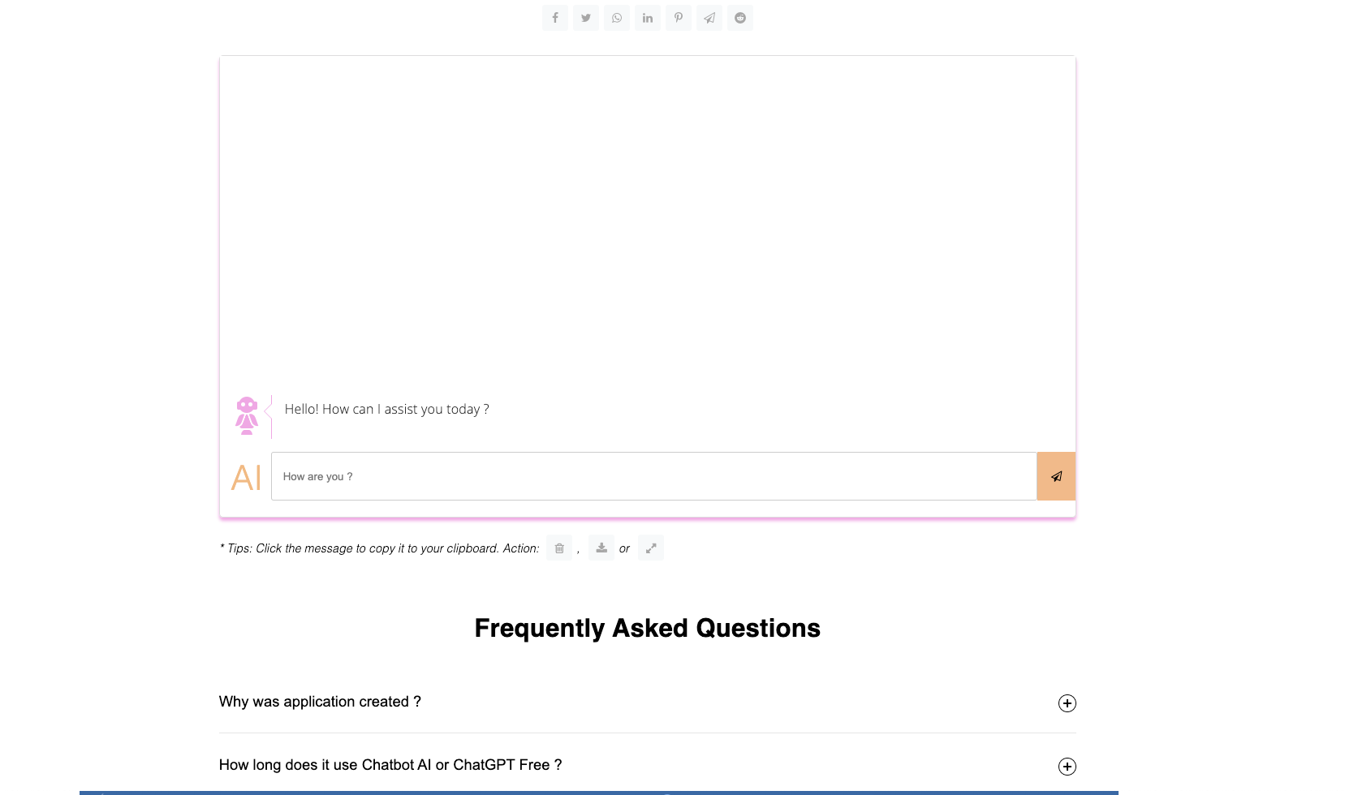Click the orange AI label
Viewport: 1345px width, 795px height.
pyautogui.click(x=246, y=478)
